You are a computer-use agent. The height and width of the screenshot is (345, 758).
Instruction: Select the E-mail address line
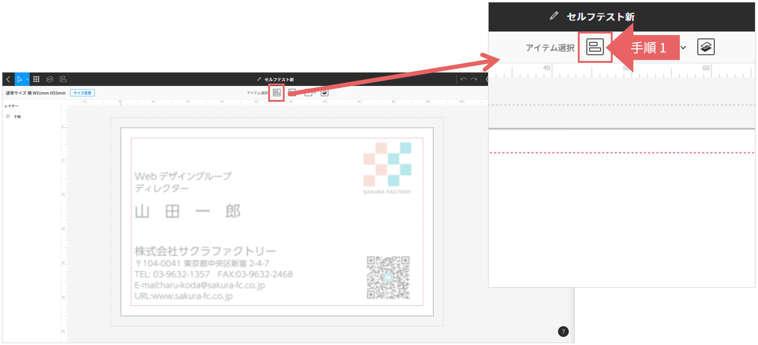pyautogui.click(x=200, y=285)
